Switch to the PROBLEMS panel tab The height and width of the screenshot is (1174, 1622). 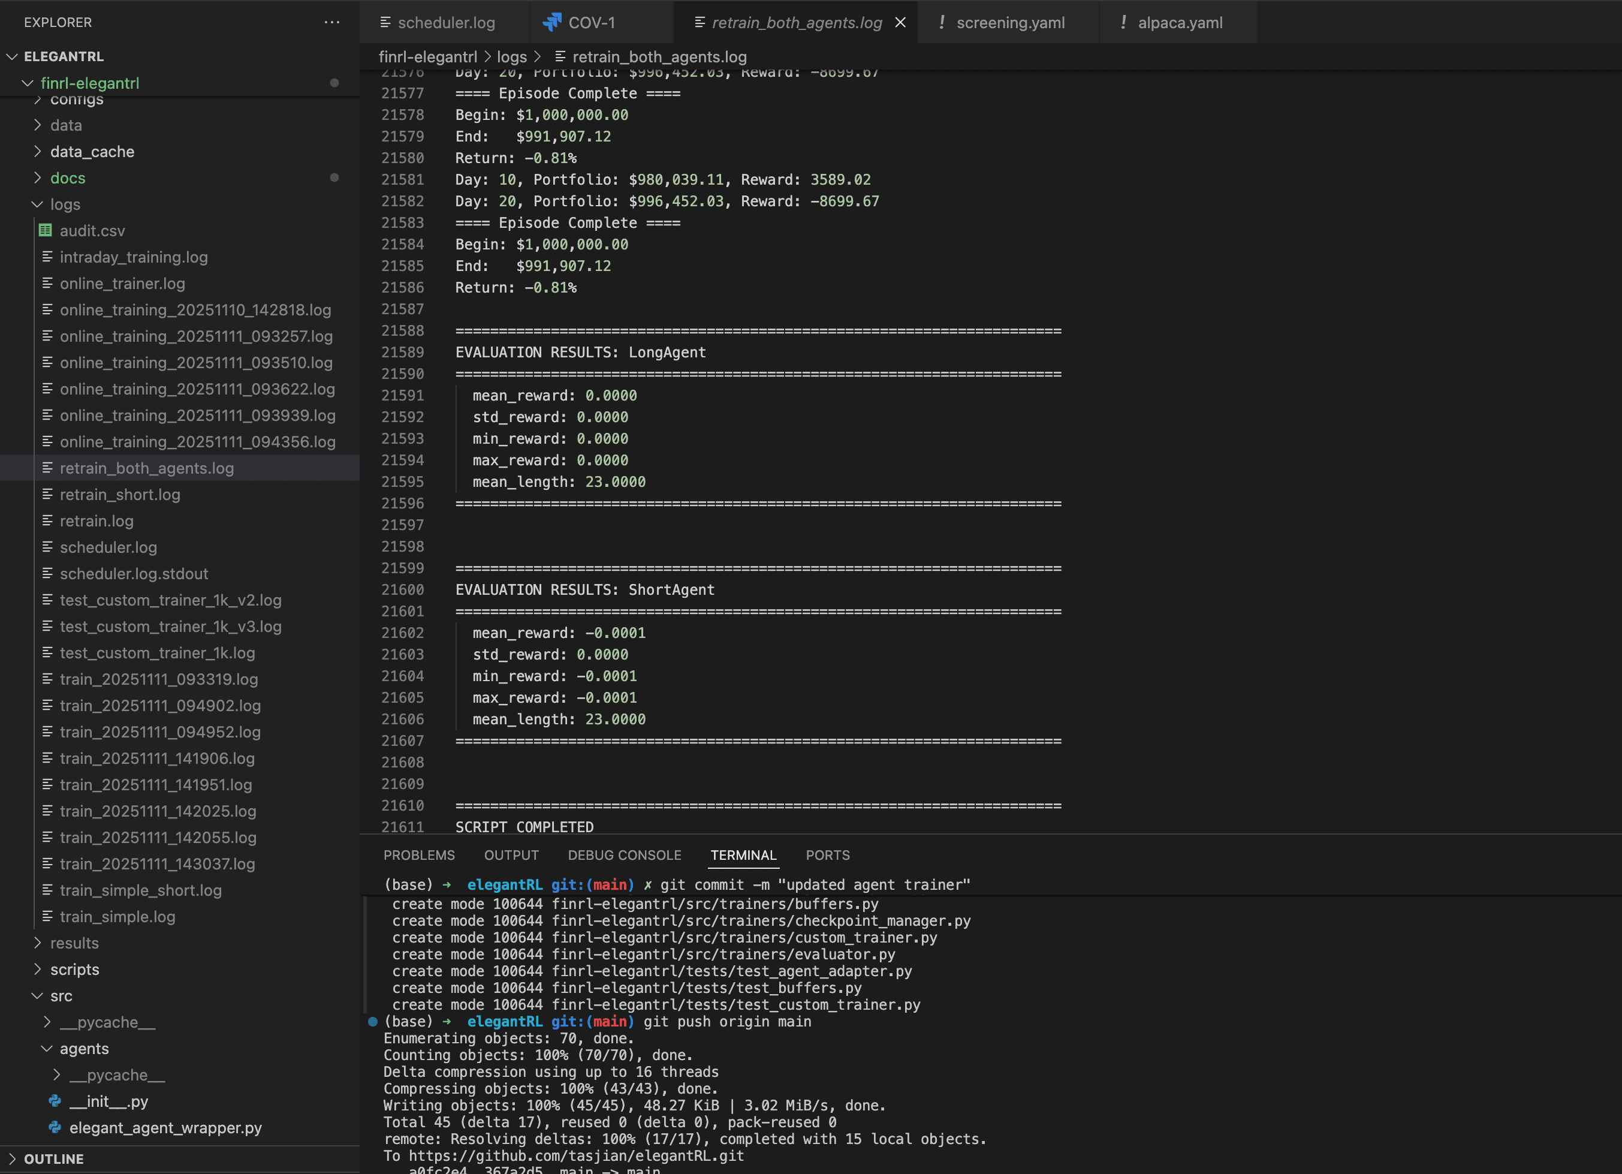click(x=418, y=855)
